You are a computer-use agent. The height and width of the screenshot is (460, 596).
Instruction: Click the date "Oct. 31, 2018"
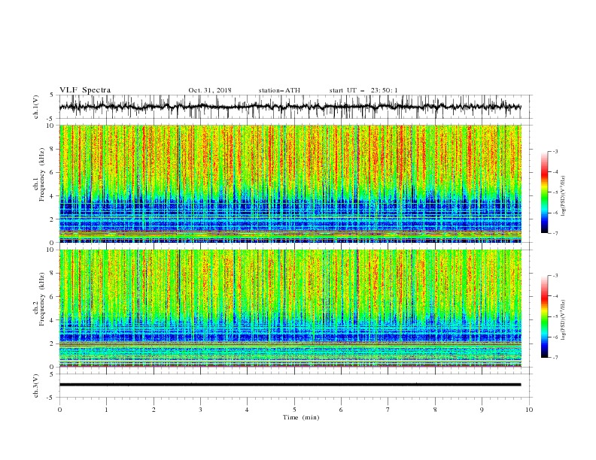pos(210,90)
